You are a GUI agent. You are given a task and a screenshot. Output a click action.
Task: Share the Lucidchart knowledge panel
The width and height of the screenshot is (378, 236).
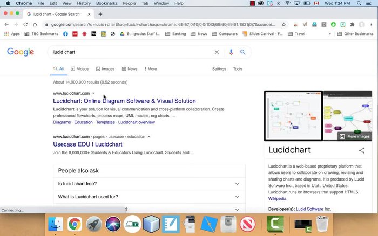(362, 150)
